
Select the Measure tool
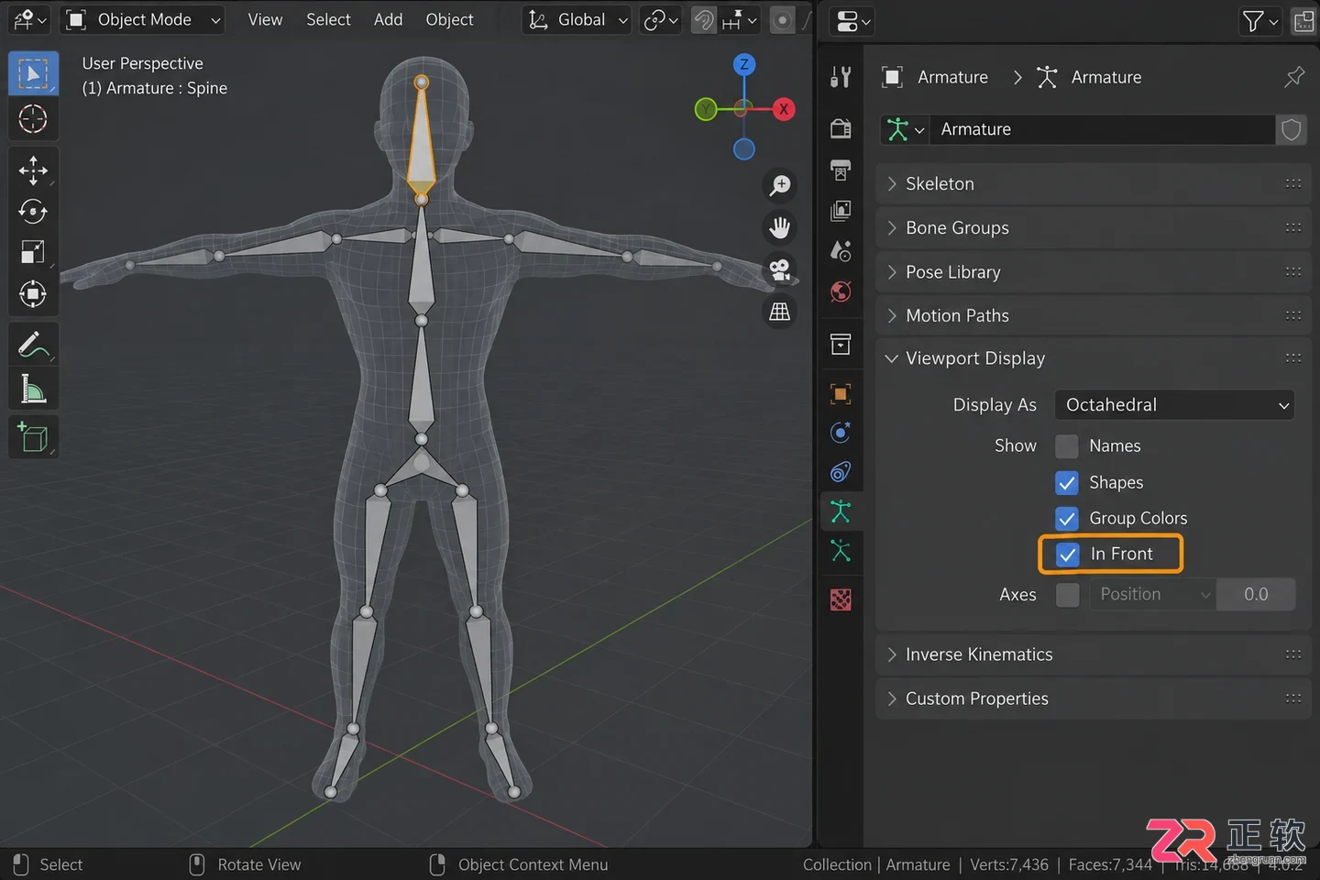pos(33,390)
